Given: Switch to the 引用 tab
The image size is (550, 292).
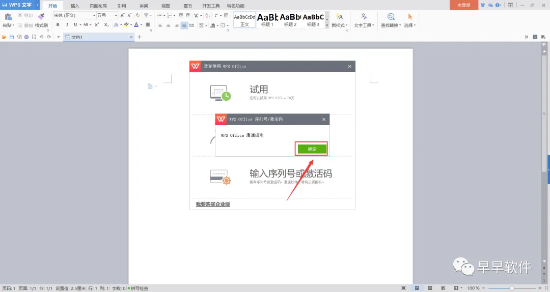Looking at the screenshot, I should tap(122, 6).
